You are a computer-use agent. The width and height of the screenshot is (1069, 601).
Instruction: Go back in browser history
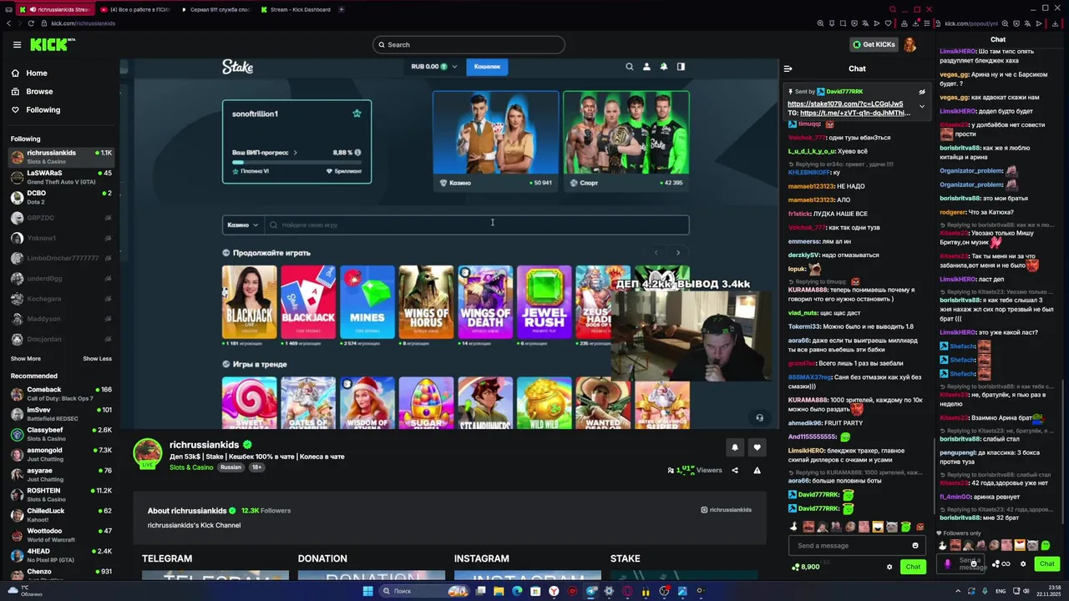8,23
